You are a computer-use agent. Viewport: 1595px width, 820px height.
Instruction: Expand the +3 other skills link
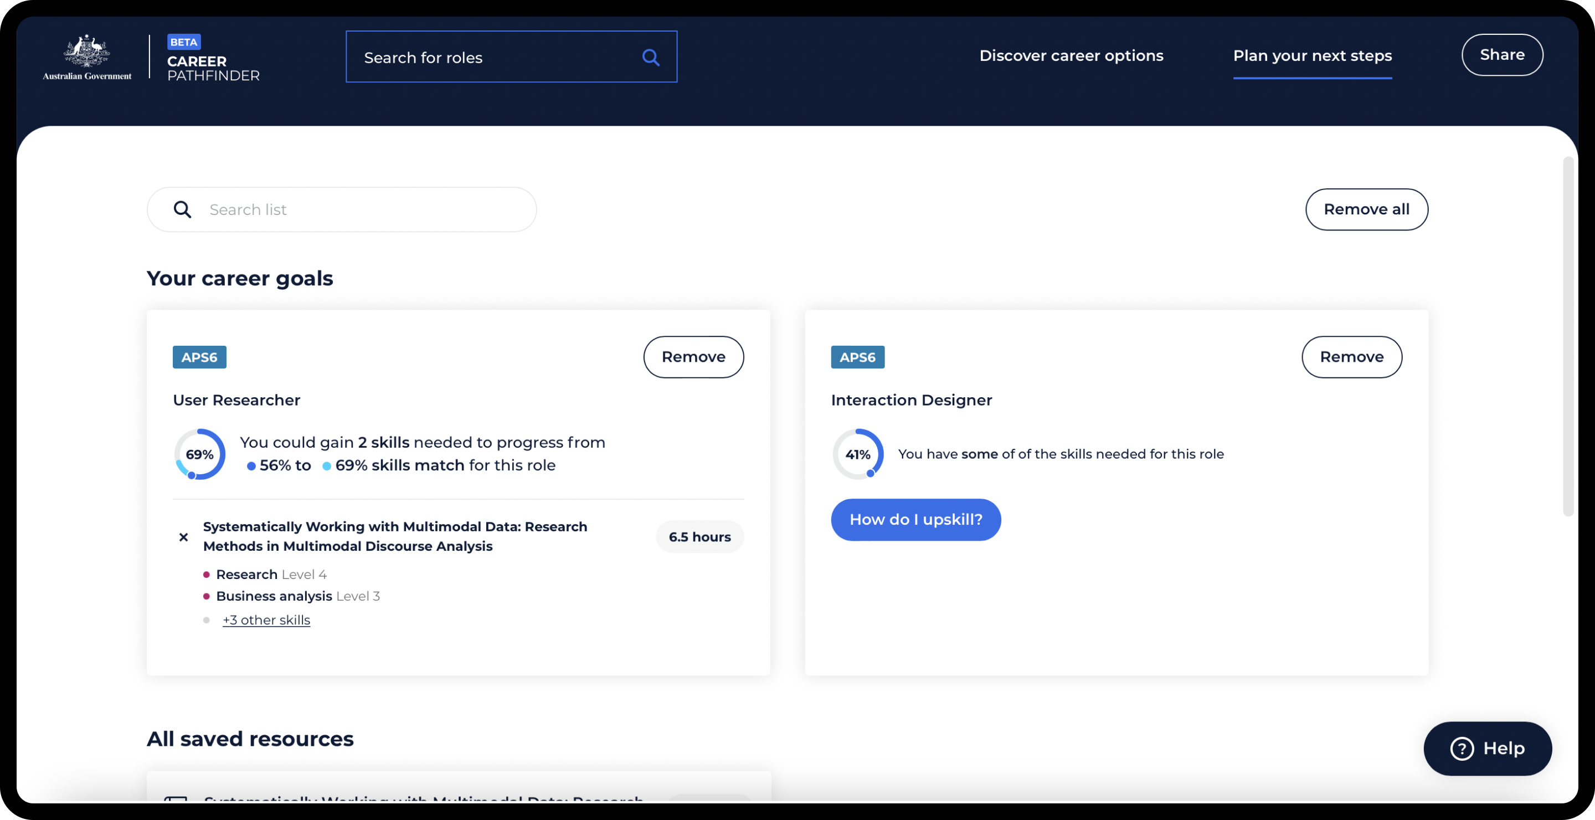pos(266,620)
